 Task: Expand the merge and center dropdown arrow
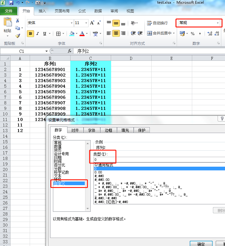point(174,33)
